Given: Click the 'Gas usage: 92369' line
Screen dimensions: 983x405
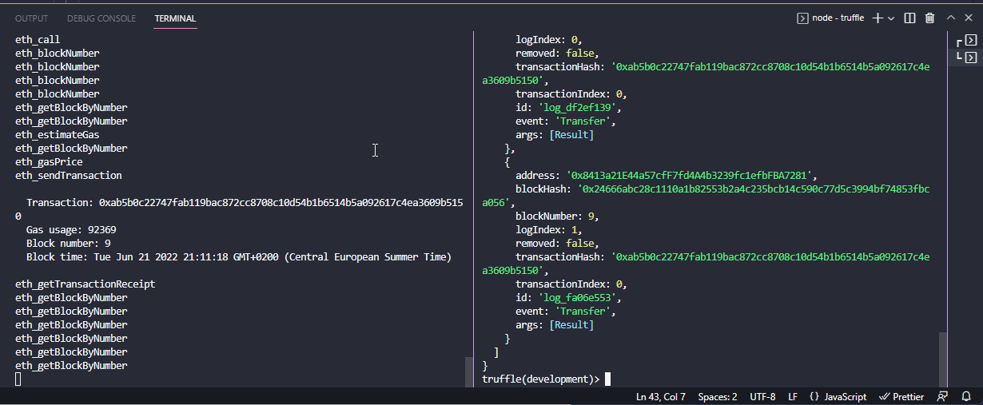Looking at the screenshot, I should 71,229.
